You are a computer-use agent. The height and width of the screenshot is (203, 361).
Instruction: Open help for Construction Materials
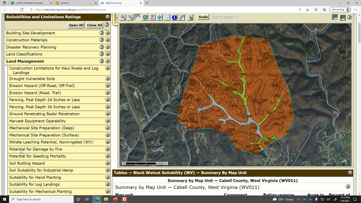pos(102,40)
